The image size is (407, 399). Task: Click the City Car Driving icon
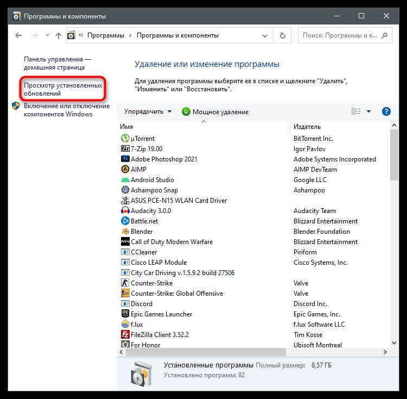click(x=125, y=273)
